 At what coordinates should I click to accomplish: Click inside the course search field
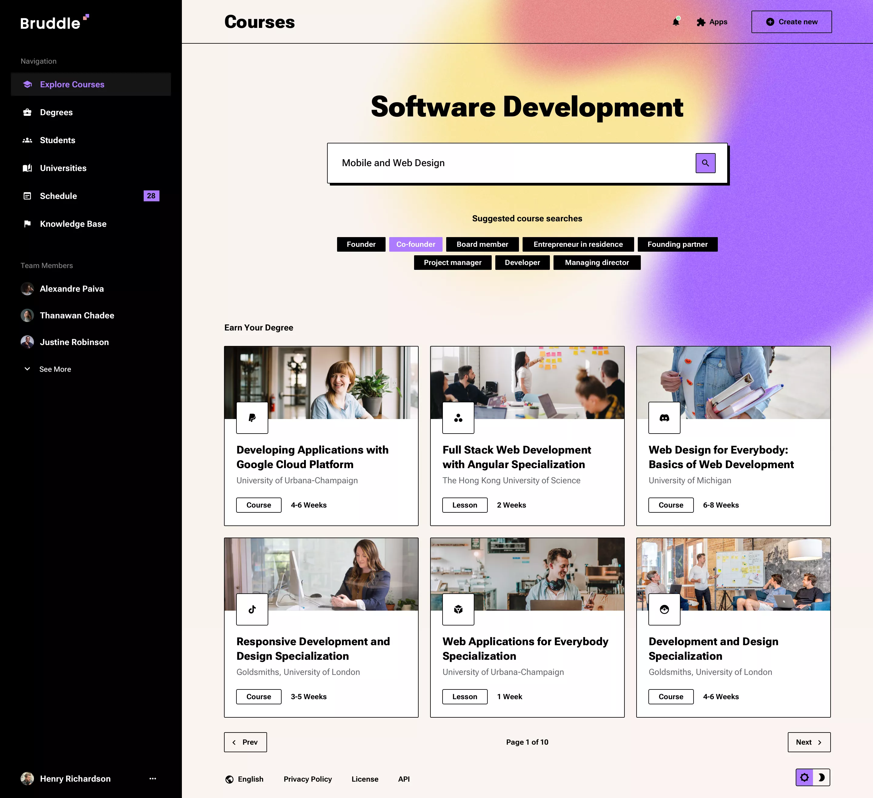(x=476, y=163)
